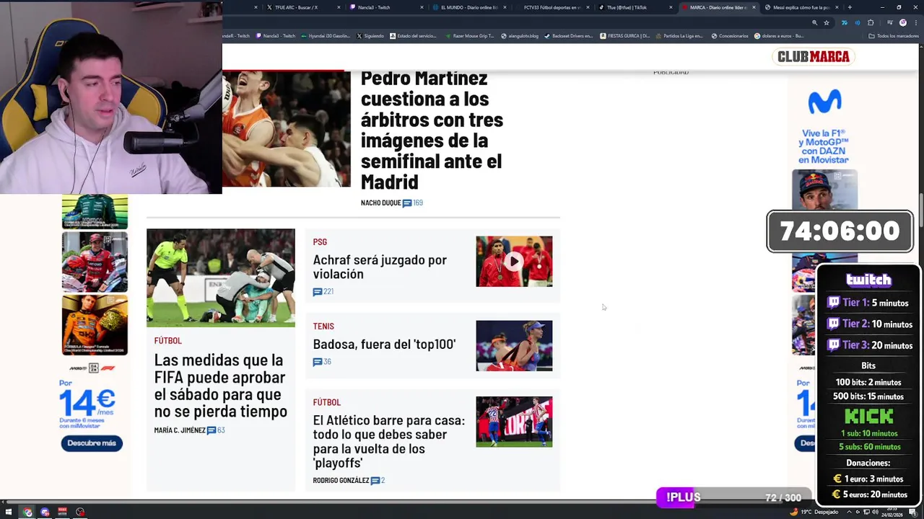Open the Razer Mouse Grip bookmark

pos(470,36)
